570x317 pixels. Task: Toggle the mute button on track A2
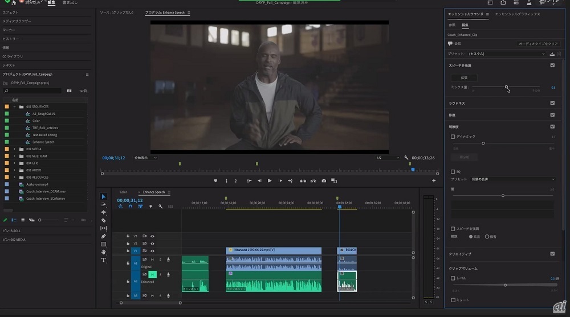[x=152, y=274]
